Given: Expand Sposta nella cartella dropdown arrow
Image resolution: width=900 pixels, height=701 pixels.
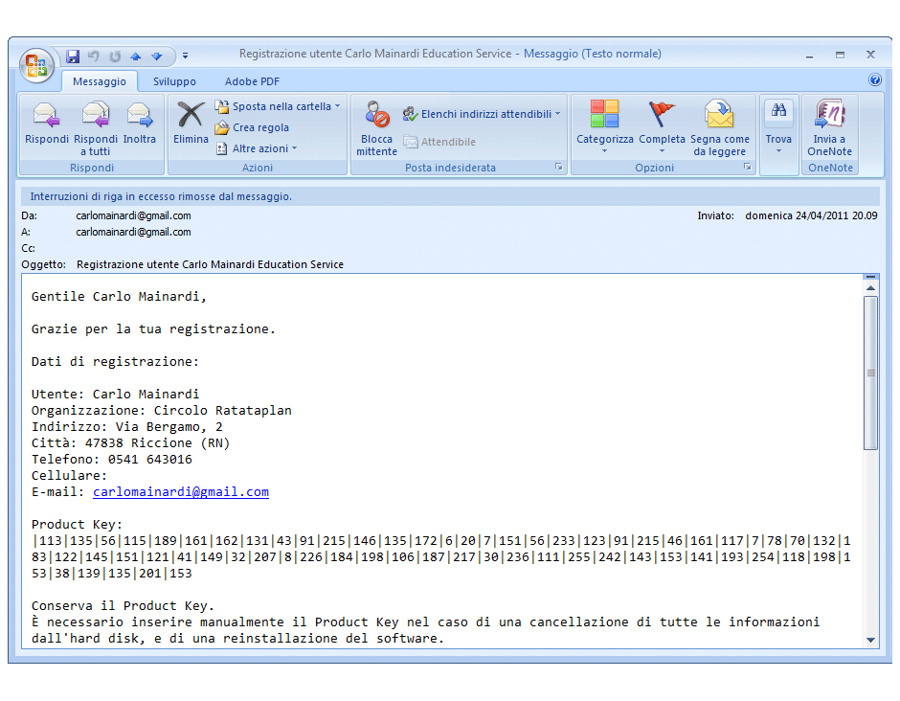Looking at the screenshot, I should coord(337,106).
